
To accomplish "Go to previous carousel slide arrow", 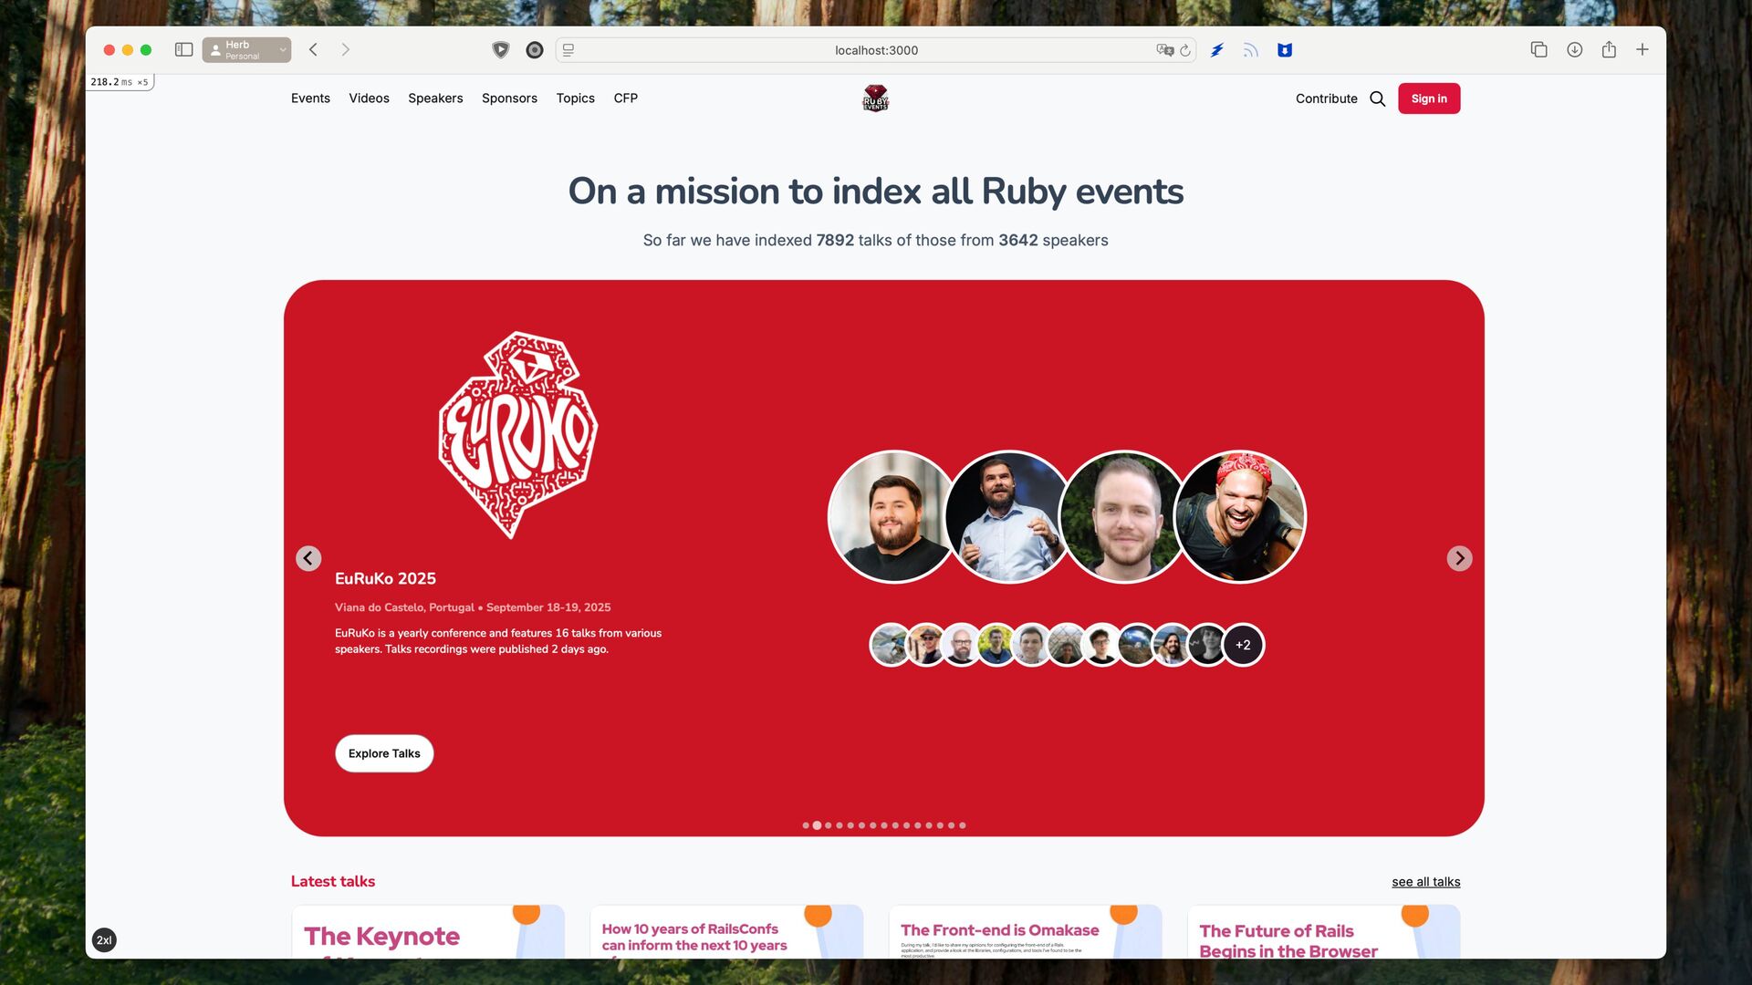I will (x=308, y=558).
